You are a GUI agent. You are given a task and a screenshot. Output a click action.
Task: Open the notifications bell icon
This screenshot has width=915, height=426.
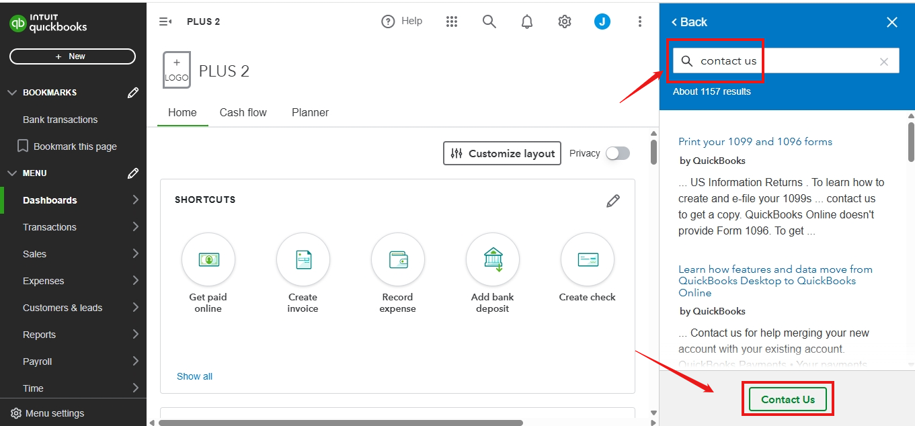pos(527,22)
